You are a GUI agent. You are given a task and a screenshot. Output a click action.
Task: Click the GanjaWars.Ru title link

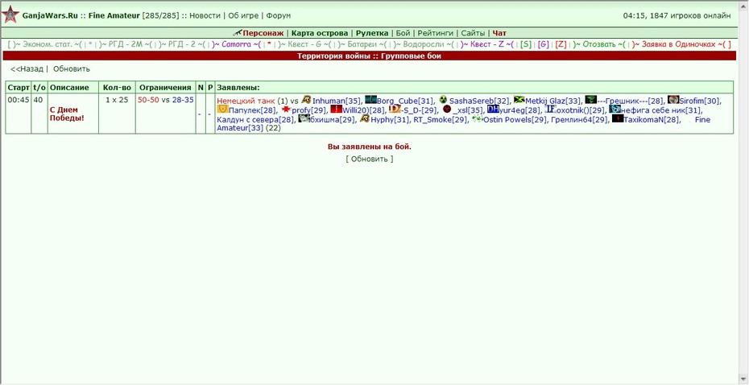tap(50, 16)
